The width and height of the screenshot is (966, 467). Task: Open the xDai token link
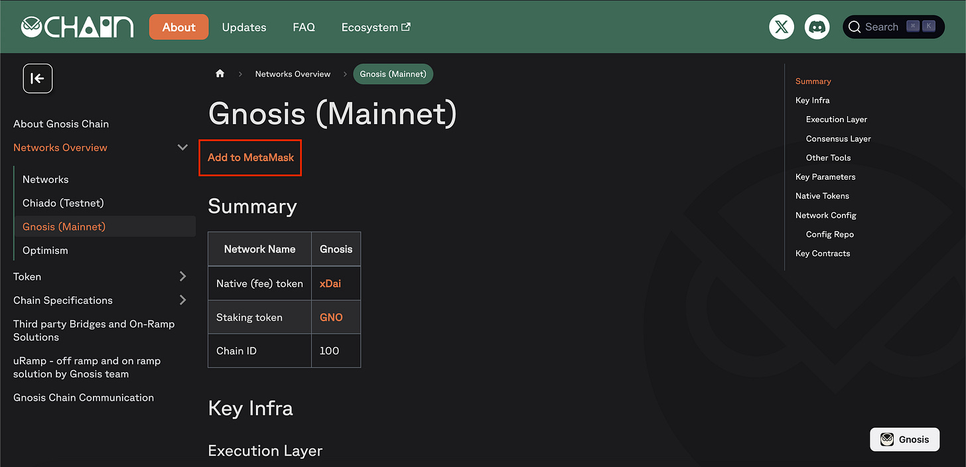pos(330,283)
